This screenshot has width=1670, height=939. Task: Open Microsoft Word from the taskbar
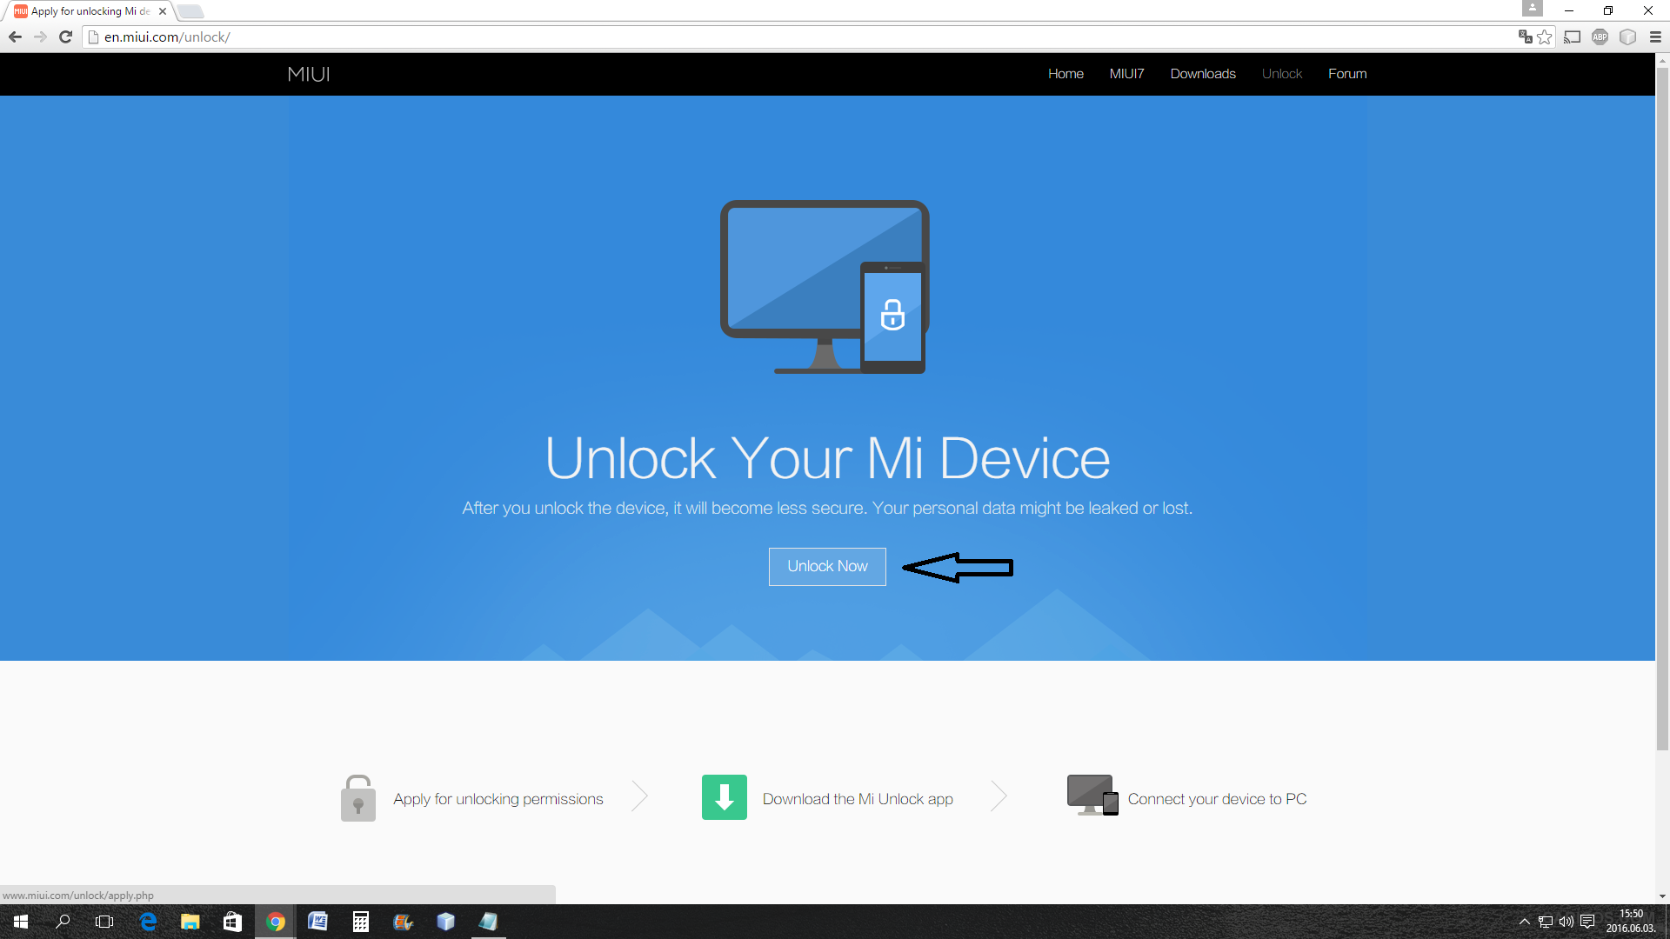[x=317, y=922]
